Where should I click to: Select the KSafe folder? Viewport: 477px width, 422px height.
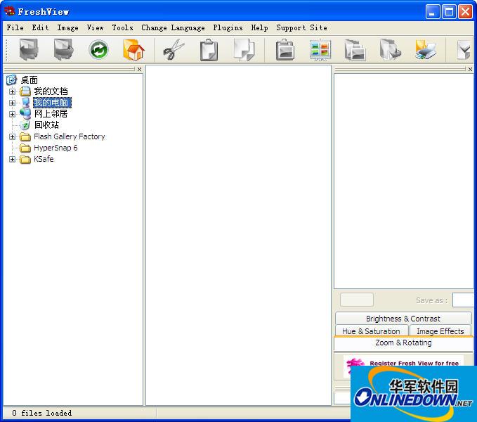pos(44,159)
